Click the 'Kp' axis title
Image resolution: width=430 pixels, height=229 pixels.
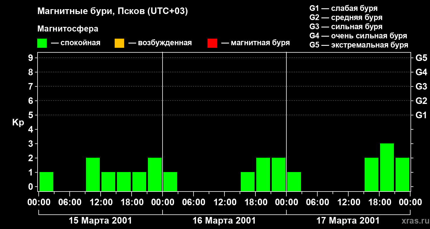coord(18,123)
